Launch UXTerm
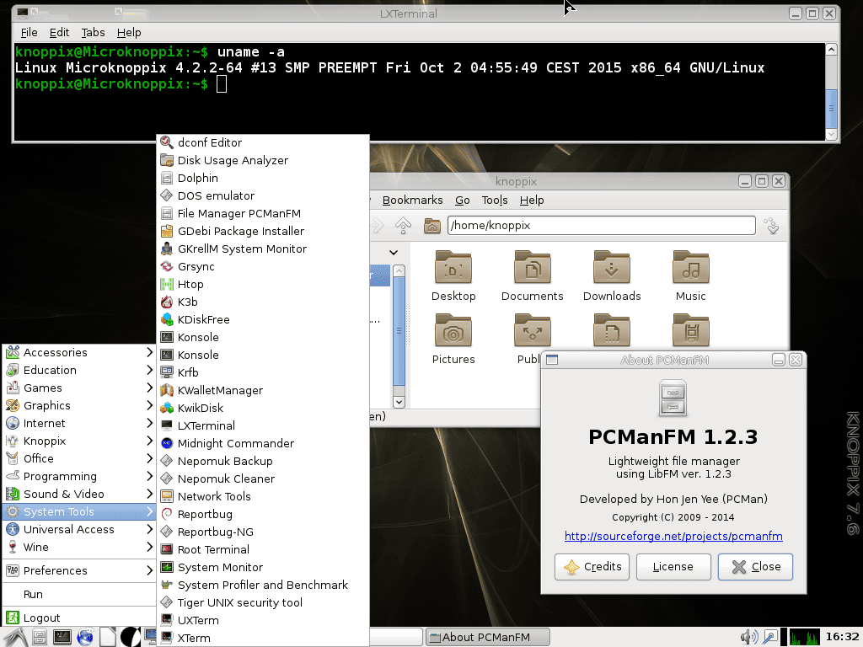The width and height of the screenshot is (863, 647). (x=263, y=620)
